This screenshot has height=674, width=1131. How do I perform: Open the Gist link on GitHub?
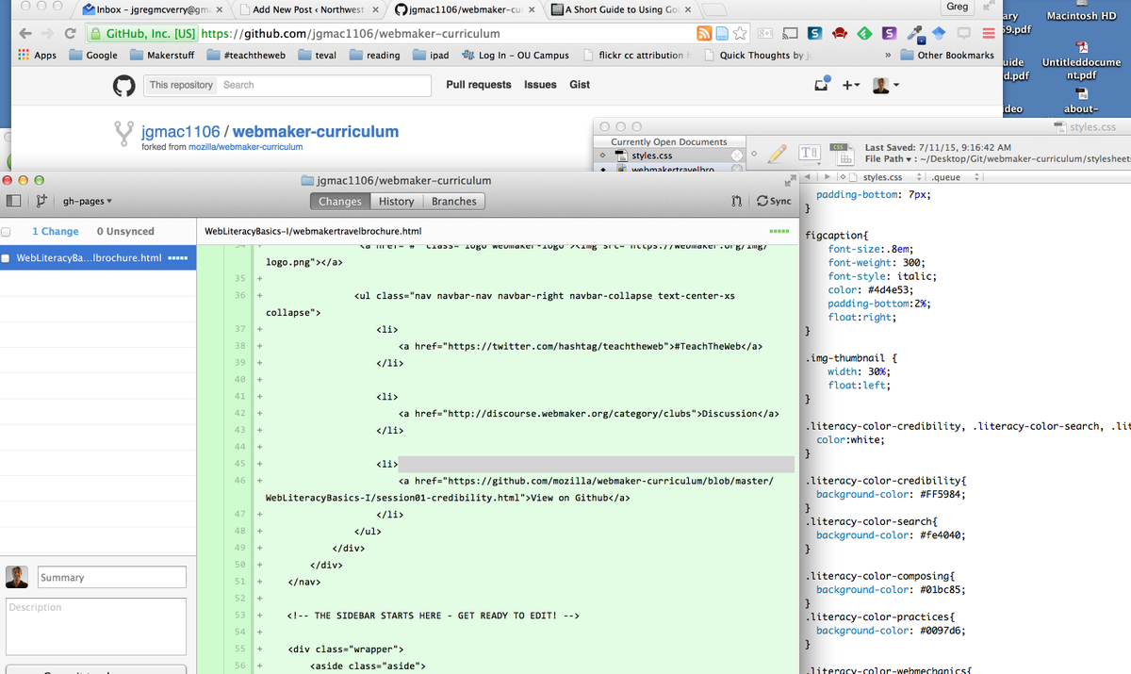click(580, 85)
